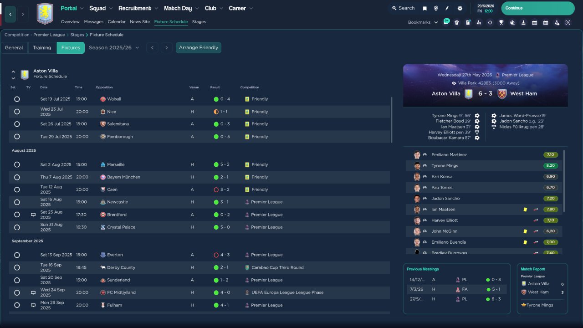Screen dimensions: 583x328
Task: Click the Match Report panel
Action: click(x=542, y=288)
